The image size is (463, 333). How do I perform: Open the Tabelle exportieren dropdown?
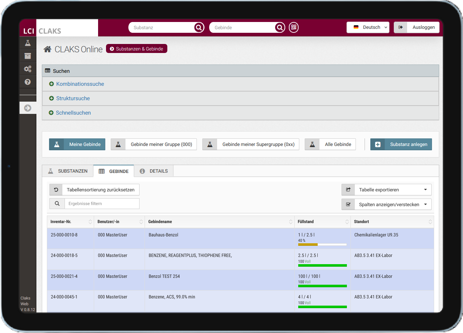pyautogui.click(x=386, y=190)
